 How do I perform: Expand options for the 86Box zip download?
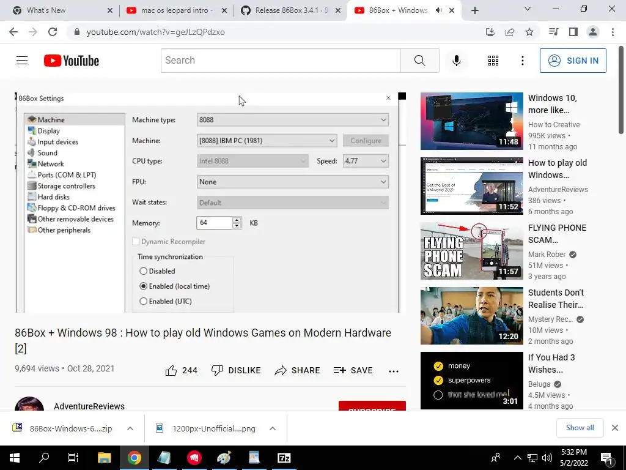(130, 428)
